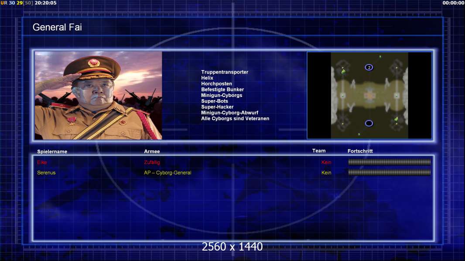Image resolution: width=465 pixels, height=261 pixels.
Task: Click Serenus' team value Kein
Action: pos(326,173)
